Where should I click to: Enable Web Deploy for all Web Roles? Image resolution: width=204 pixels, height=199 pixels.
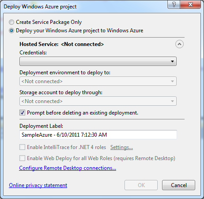23,158
